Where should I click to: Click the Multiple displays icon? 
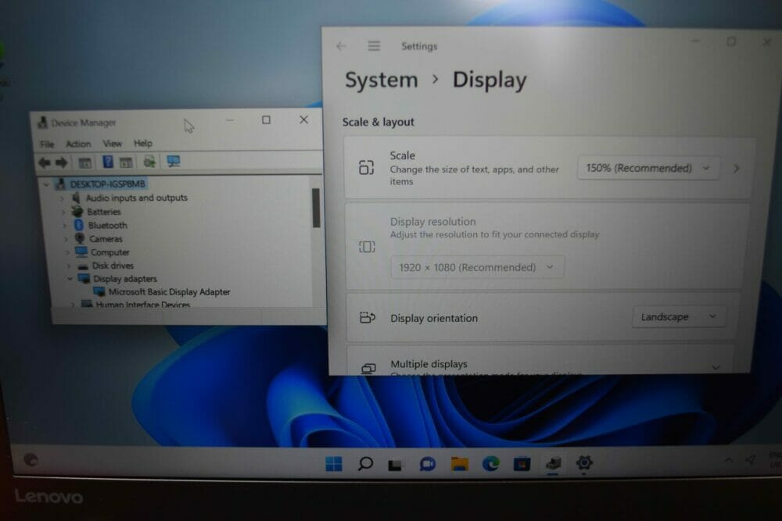(368, 369)
